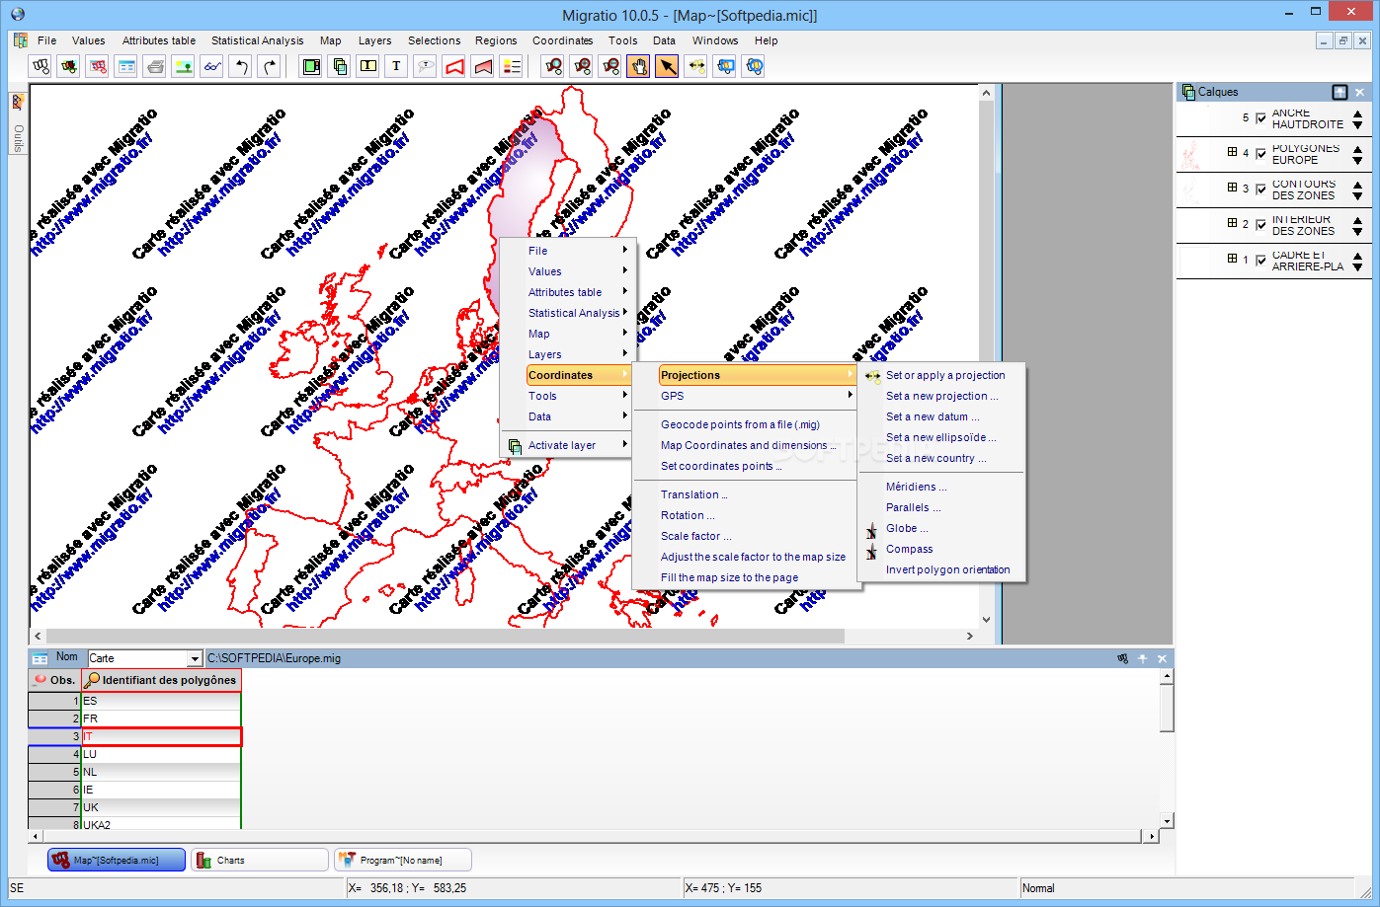Screen dimensions: 1380x907
Task: Click the red outlined polygon icon
Action: click(x=453, y=66)
